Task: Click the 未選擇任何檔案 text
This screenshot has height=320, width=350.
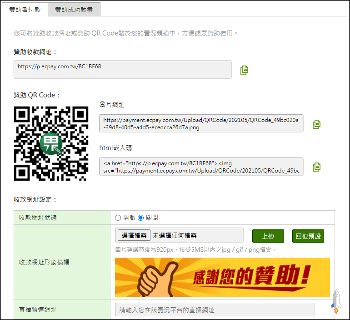Action: tap(175, 235)
